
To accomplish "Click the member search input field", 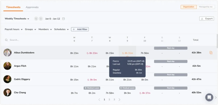I will pos(35,40).
